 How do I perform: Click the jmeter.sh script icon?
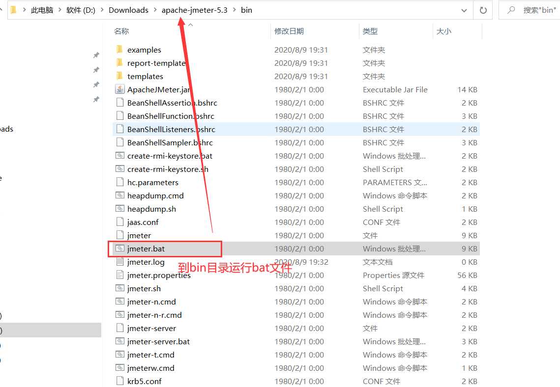[x=119, y=288]
